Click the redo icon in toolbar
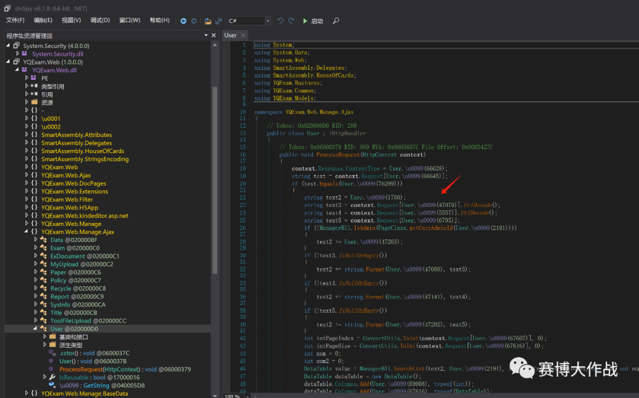This screenshot has height=398, width=639. point(291,21)
